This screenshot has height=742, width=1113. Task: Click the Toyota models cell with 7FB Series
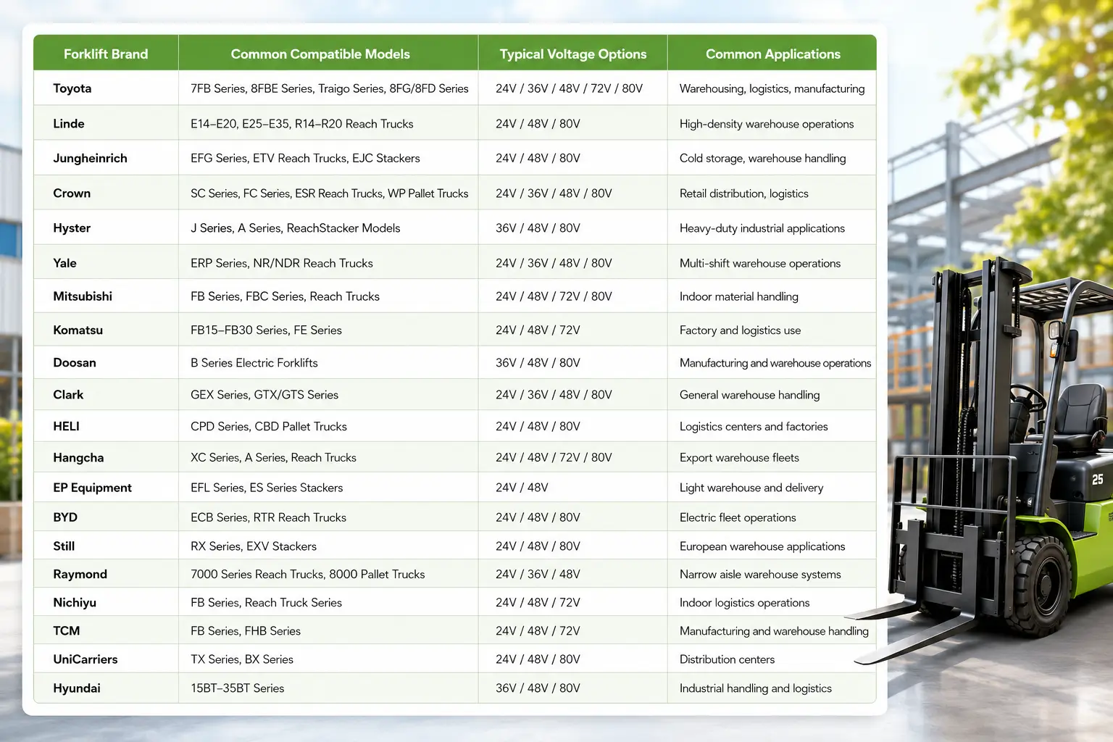point(328,88)
